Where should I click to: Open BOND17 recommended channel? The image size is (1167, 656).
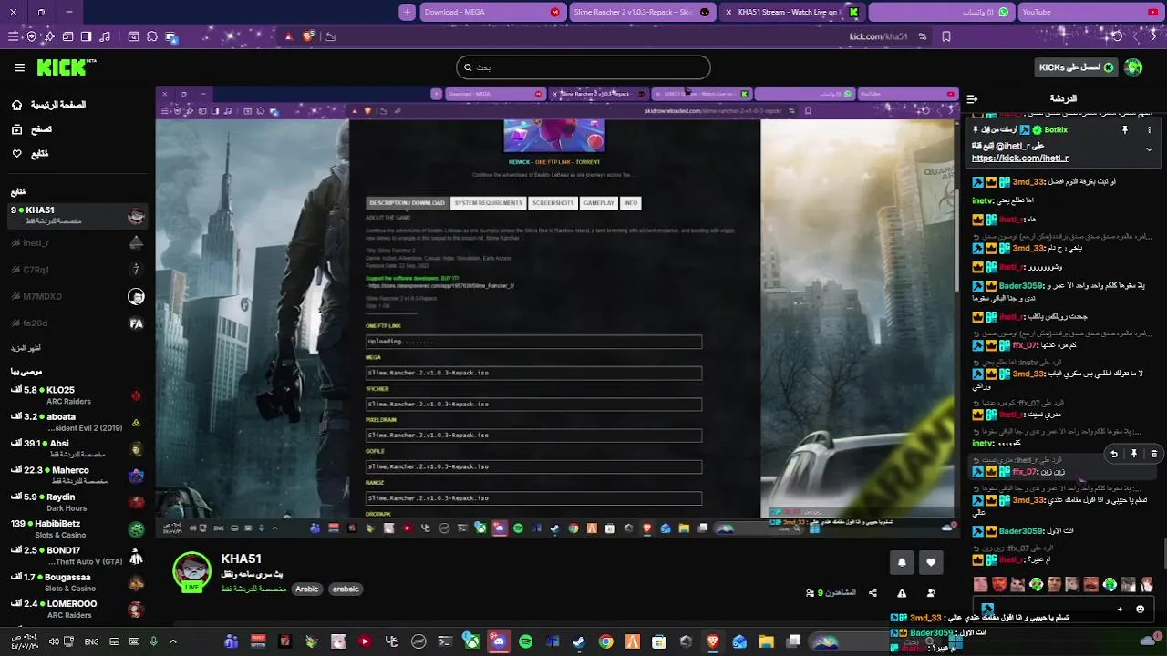[77, 555]
